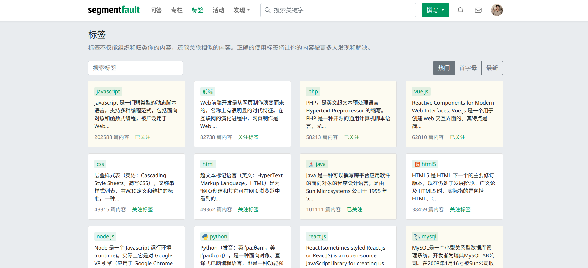Open the notifications bell icon
588x268 pixels.
(460, 10)
